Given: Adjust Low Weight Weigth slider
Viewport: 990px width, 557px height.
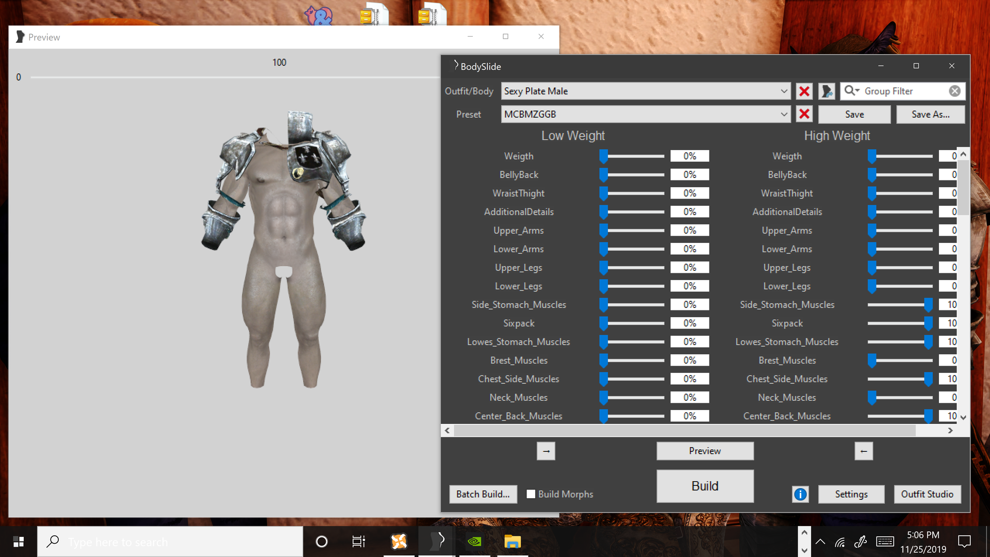Looking at the screenshot, I should (632, 156).
